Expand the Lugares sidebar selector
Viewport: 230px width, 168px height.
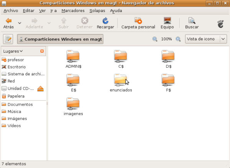tap(13, 51)
